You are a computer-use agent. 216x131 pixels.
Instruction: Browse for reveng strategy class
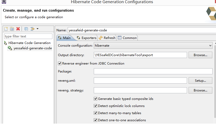coord(200,90)
